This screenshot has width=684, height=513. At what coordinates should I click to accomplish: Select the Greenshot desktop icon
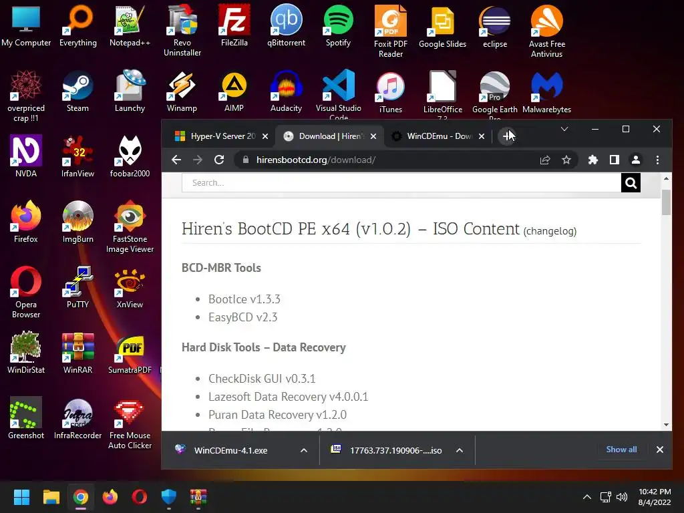(26, 418)
